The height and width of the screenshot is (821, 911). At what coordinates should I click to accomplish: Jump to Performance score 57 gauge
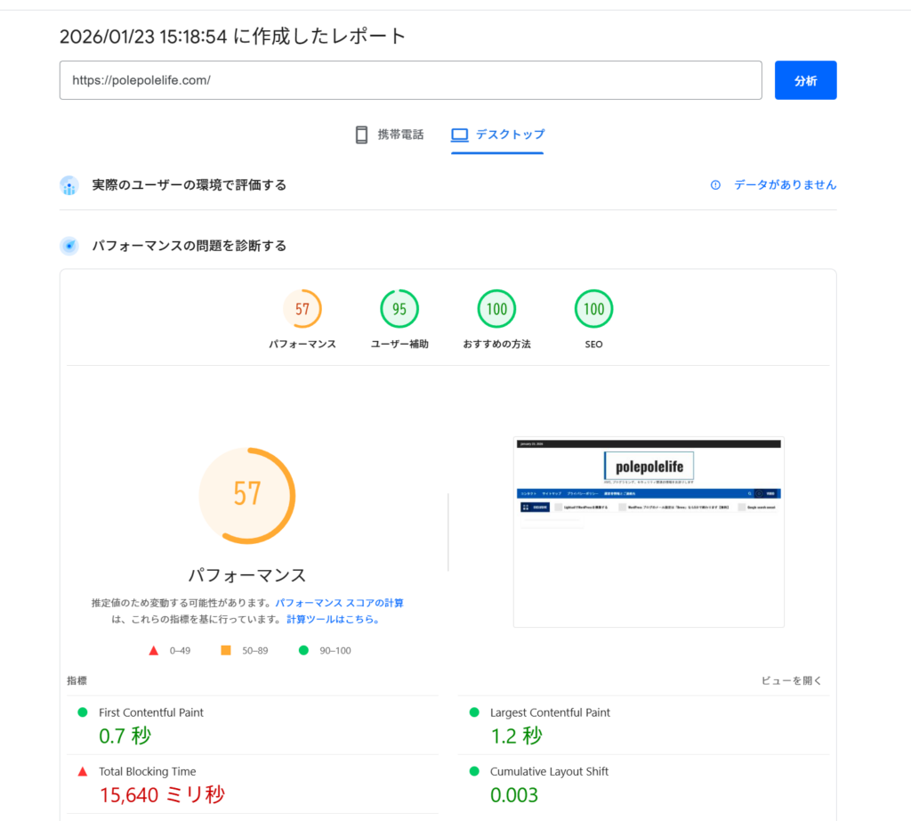pos(302,309)
